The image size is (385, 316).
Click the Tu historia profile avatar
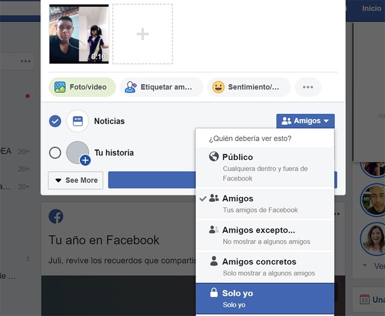click(77, 152)
